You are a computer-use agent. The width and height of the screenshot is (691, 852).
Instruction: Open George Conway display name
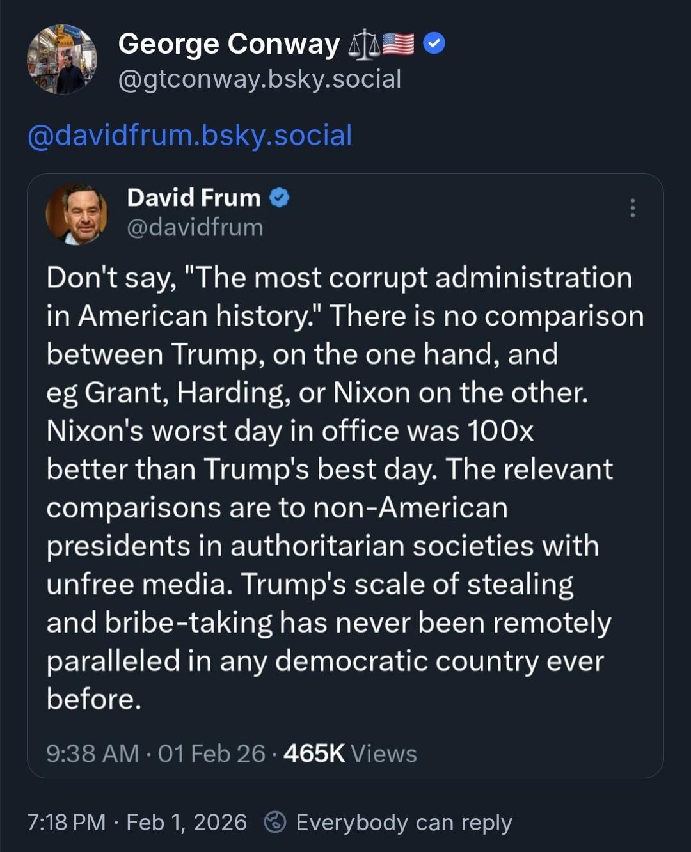pos(229,44)
